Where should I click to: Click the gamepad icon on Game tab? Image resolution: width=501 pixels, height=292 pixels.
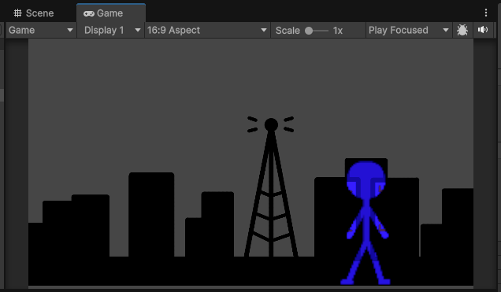coord(88,13)
